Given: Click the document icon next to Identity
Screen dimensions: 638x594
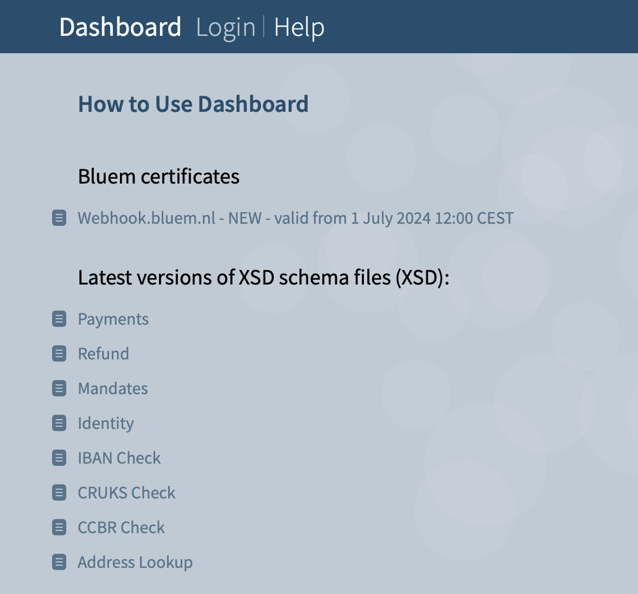Looking at the screenshot, I should tap(59, 423).
